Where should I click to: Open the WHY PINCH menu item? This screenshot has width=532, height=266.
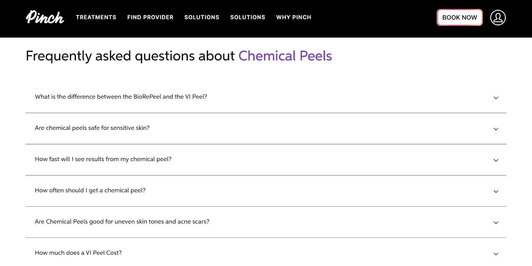(x=294, y=17)
